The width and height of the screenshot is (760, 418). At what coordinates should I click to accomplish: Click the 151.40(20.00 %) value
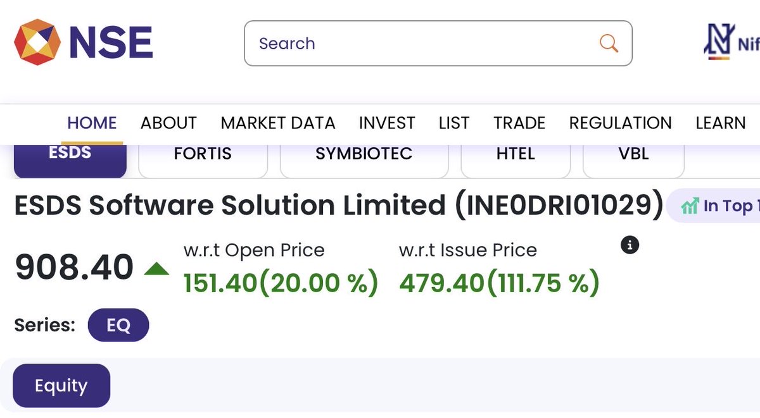pyautogui.click(x=281, y=282)
